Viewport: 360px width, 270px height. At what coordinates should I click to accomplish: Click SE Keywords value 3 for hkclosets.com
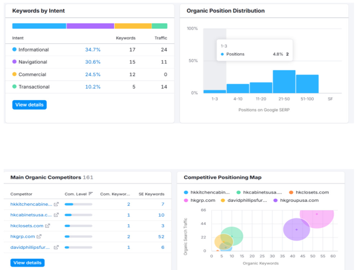pos(163,226)
